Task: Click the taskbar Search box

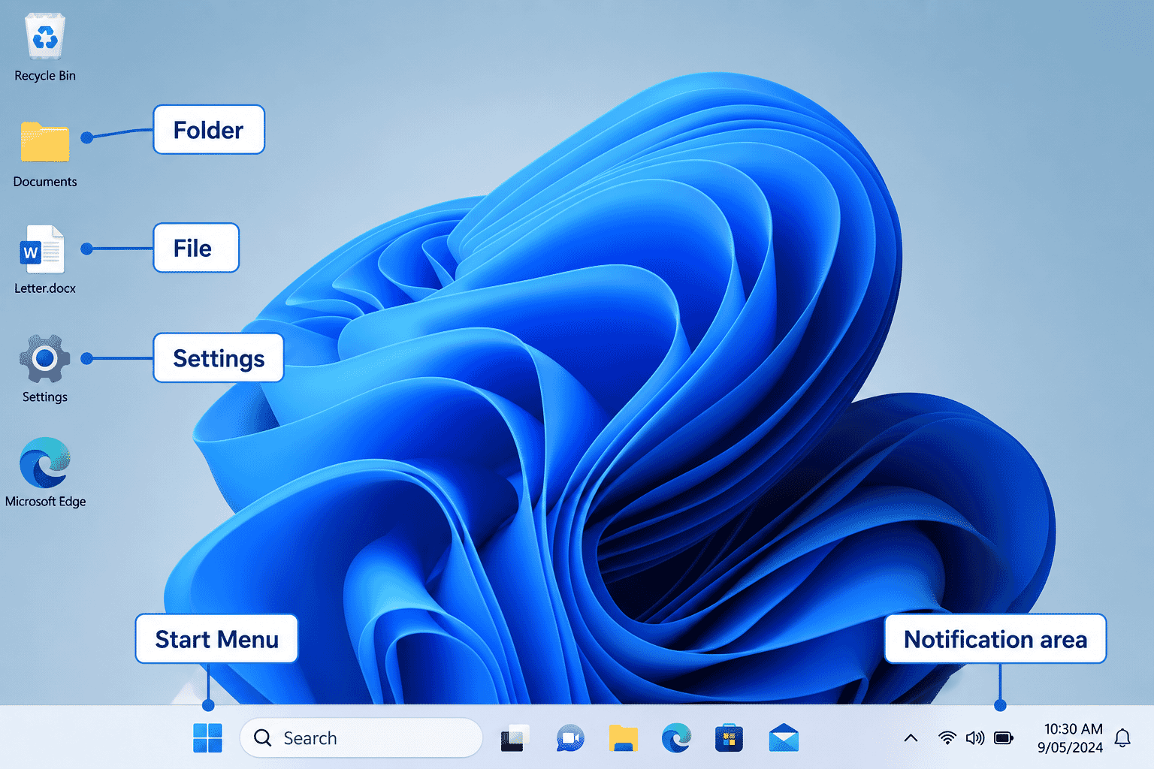Action: pyautogui.click(x=361, y=738)
